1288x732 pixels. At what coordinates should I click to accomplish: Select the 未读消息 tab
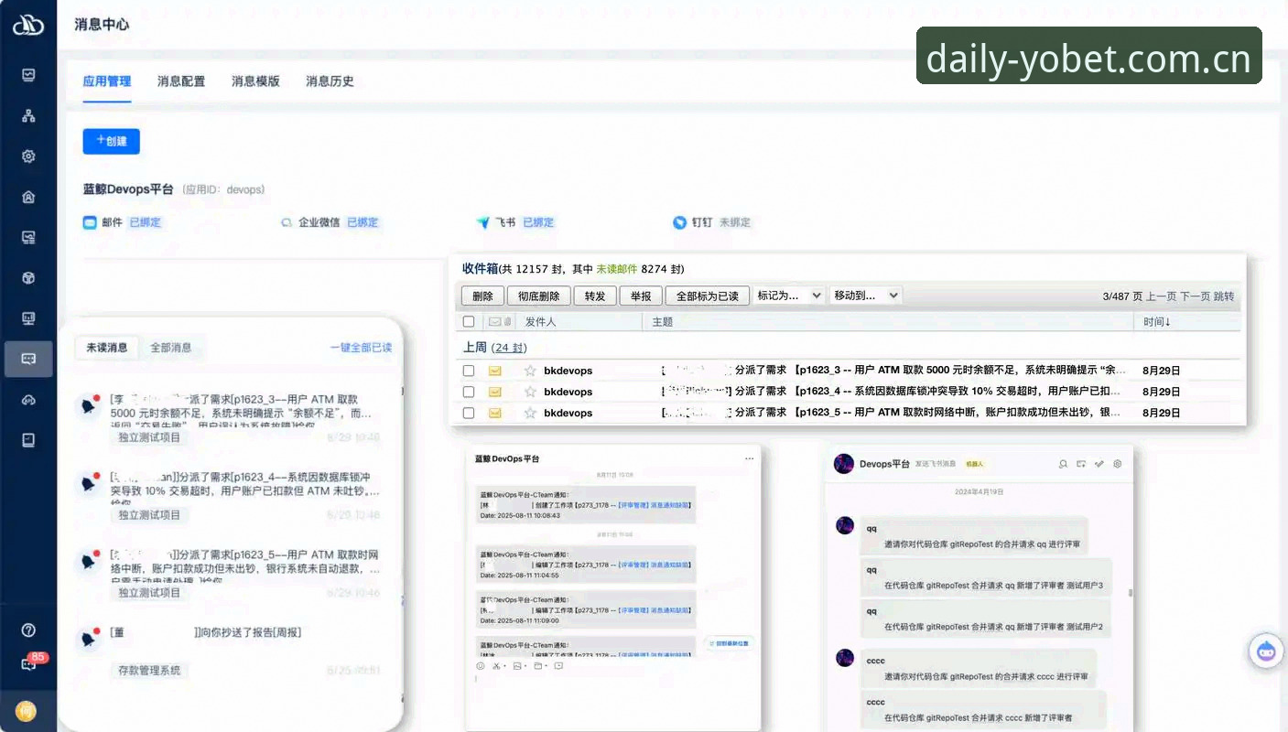(107, 348)
